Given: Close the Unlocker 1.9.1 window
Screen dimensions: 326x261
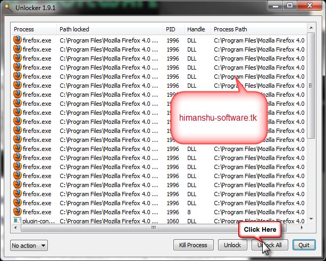Looking at the screenshot, I should point(310,6).
